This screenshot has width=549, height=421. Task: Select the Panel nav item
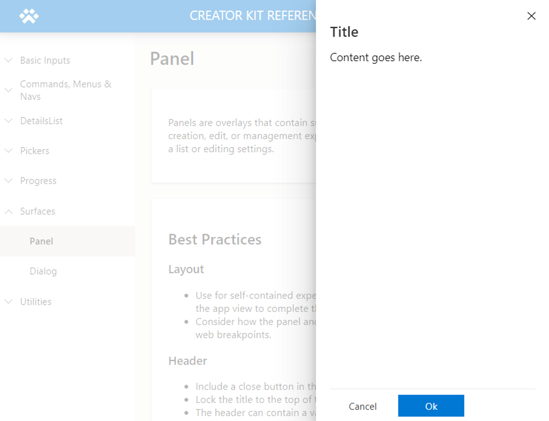coord(67,241)
